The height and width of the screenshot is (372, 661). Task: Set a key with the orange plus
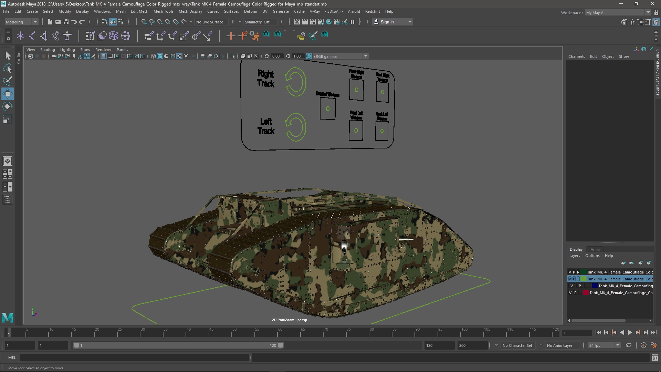(231, 36)
